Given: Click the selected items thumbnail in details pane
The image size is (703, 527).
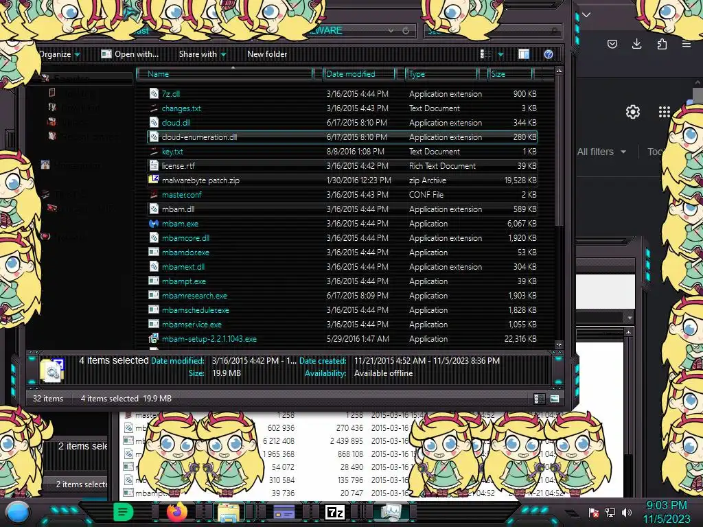Looking at the screenshot, I should pos(51,370).
